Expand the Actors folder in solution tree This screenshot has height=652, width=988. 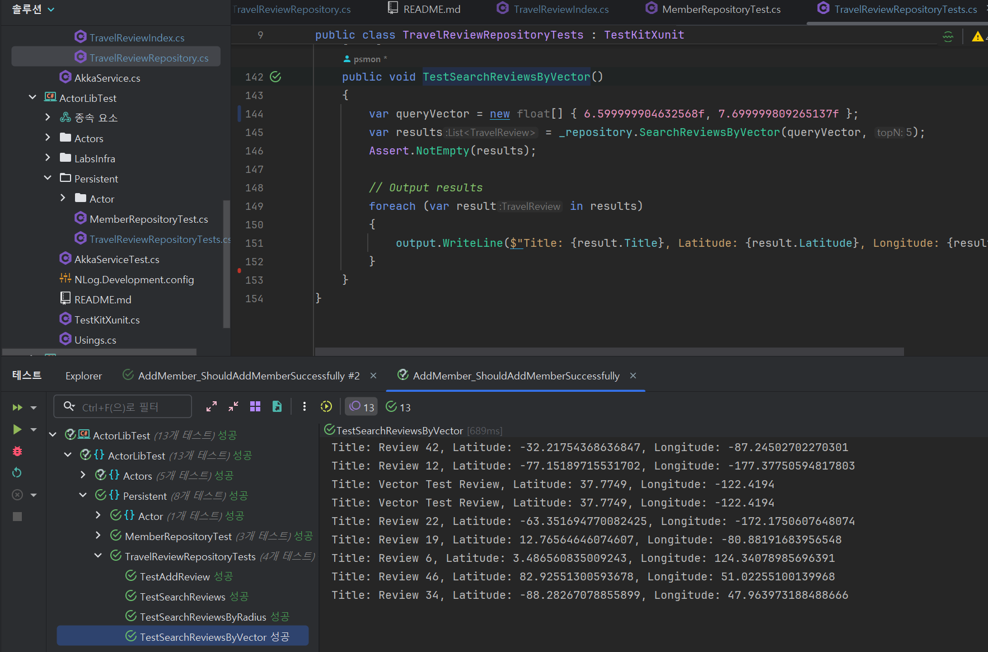pyautogui.click(x=48, y=138)
